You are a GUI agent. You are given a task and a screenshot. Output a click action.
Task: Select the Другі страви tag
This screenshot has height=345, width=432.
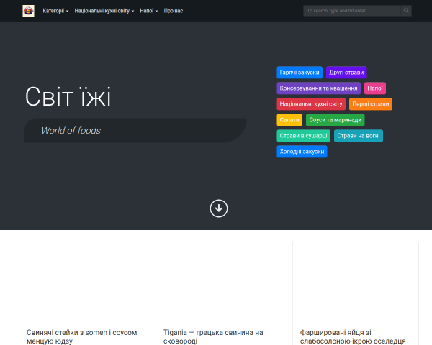[x=346, y=73]
